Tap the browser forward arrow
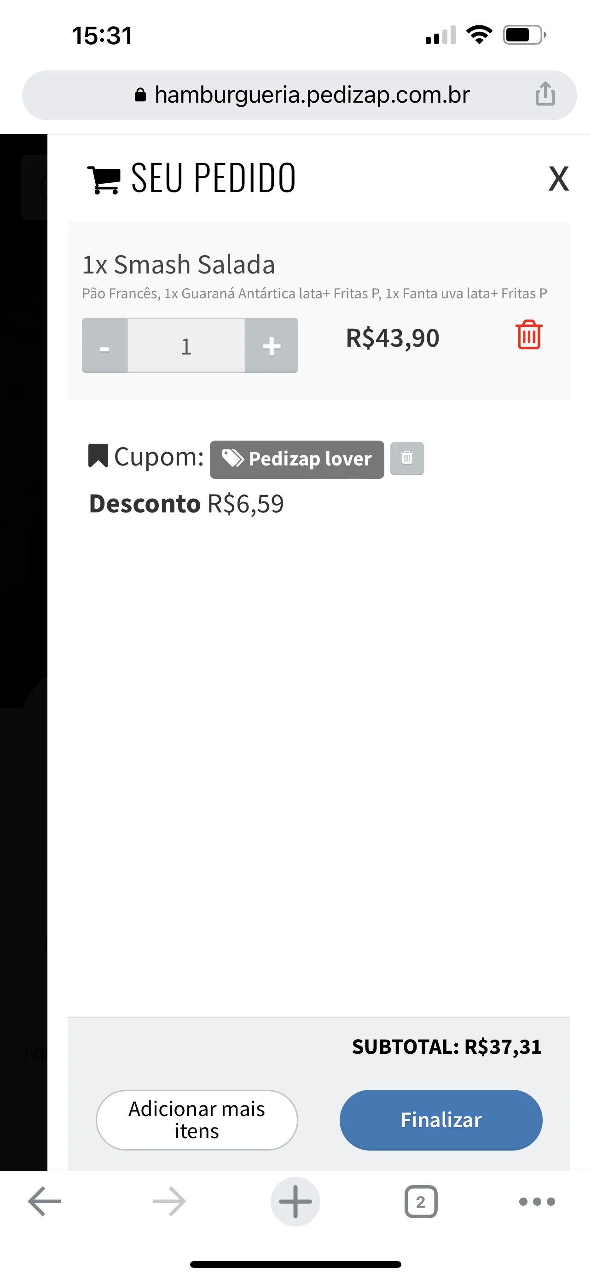Viewport: 591px width, 1279px height. (x=170, y=1202)
